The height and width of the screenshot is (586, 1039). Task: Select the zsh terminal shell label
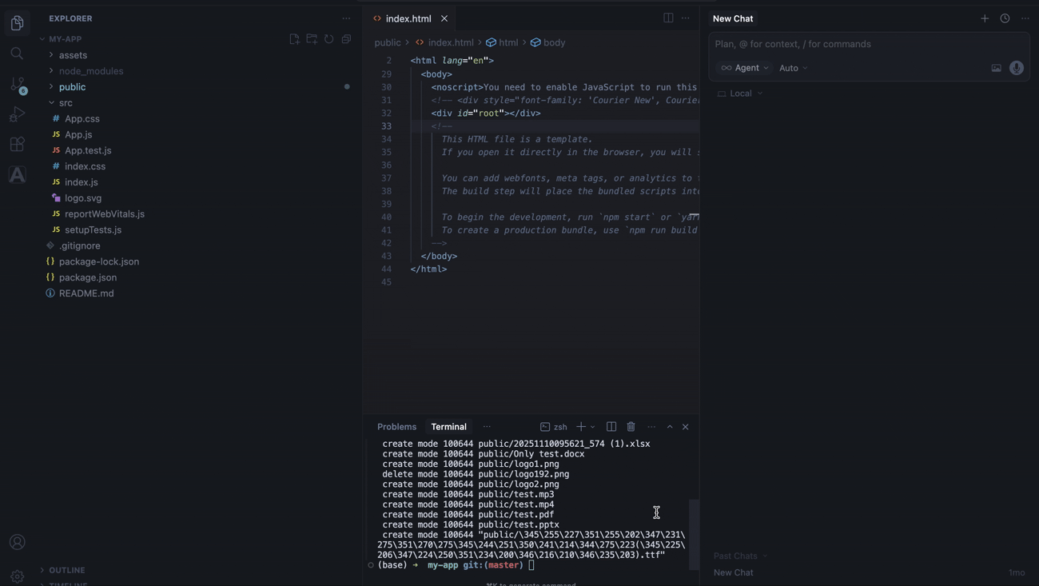click(553, 427)
